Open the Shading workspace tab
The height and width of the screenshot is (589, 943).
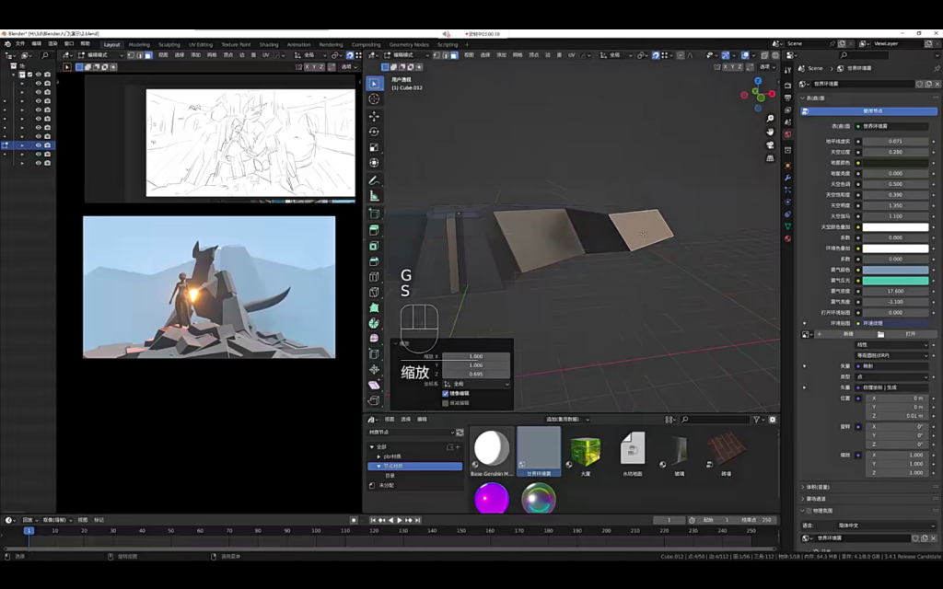coord(269,44)
